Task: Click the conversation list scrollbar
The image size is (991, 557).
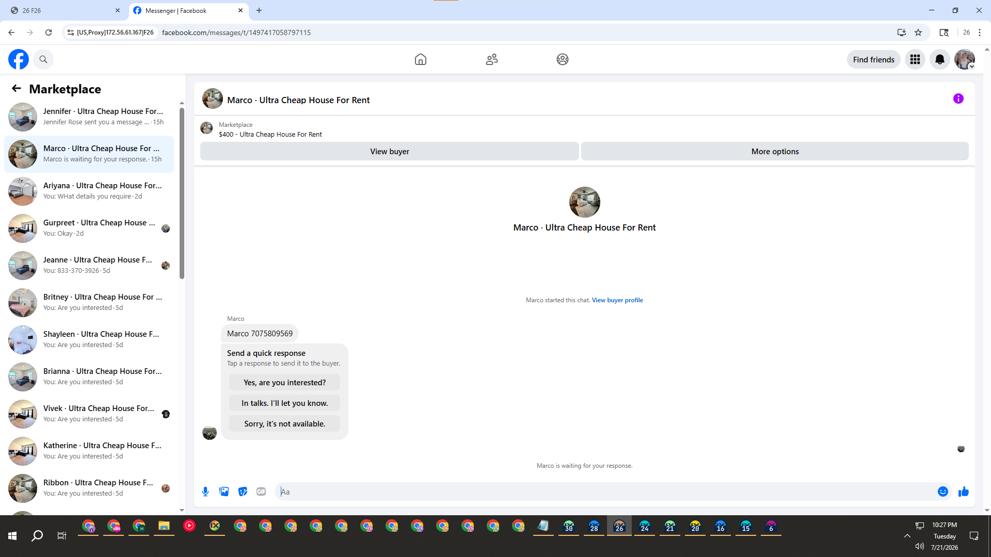Action: (x=182, y=193)
